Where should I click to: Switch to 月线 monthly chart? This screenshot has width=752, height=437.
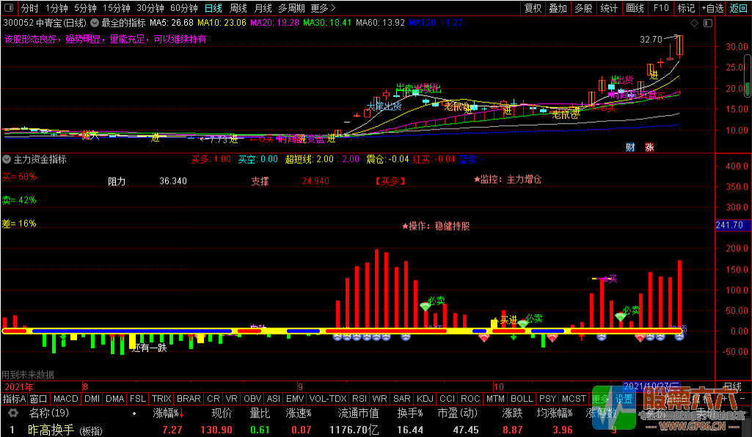click(x=263, y=8)
